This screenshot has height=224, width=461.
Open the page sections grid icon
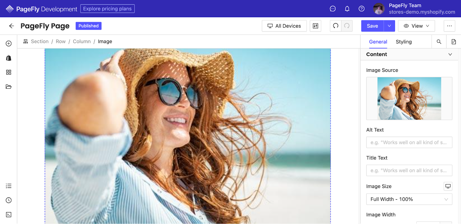coord(9,72)
